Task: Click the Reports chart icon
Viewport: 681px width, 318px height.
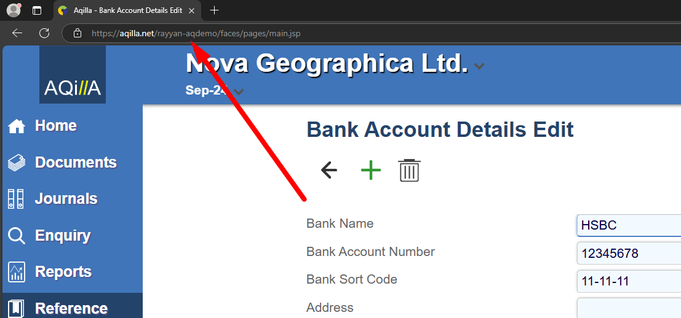Action: coord(17,272)
